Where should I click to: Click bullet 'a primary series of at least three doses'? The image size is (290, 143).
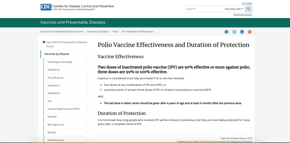157,90
